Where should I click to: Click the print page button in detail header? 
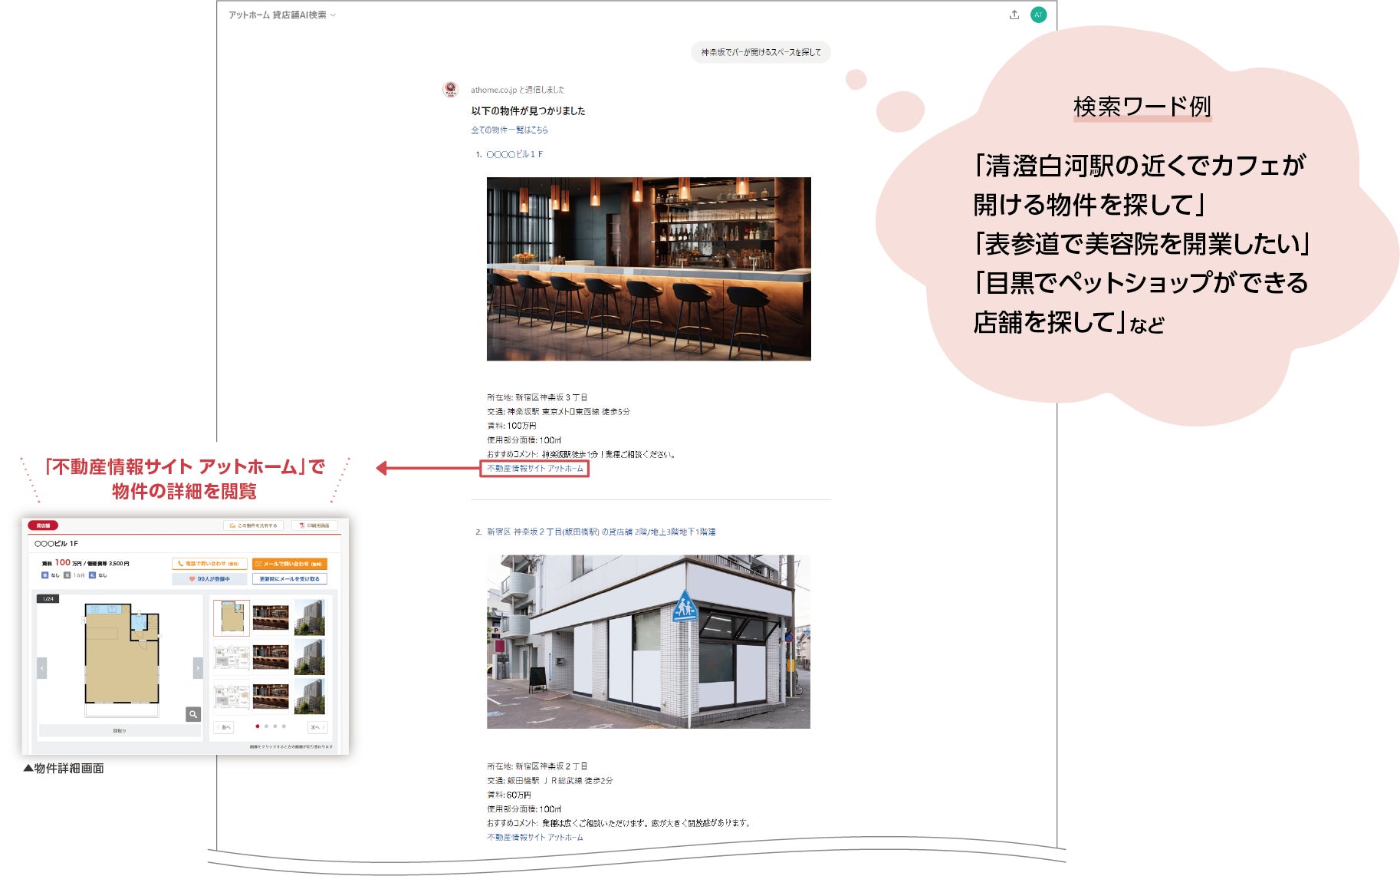(314, 525)
